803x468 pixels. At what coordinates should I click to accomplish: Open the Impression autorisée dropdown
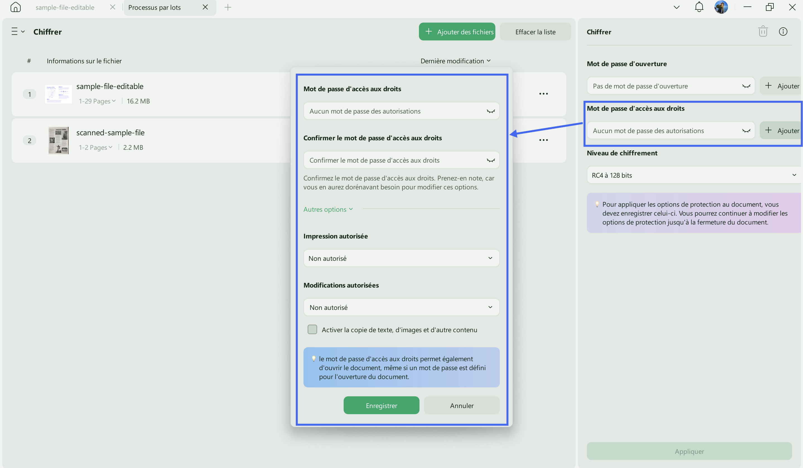401,258
